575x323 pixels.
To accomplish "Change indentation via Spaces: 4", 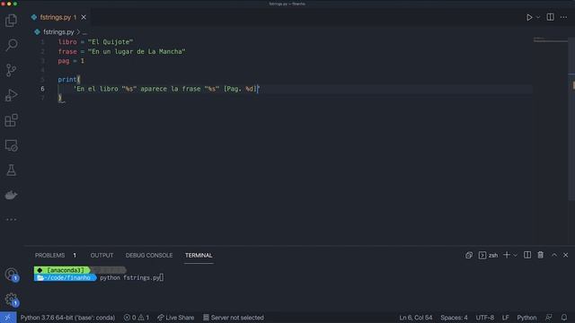I will (454, 318).
